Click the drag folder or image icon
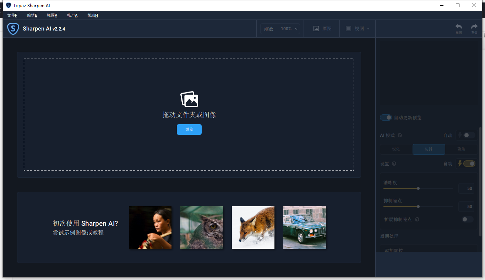The height and width of the screenshot is (280, 485). tap(189, 99)
